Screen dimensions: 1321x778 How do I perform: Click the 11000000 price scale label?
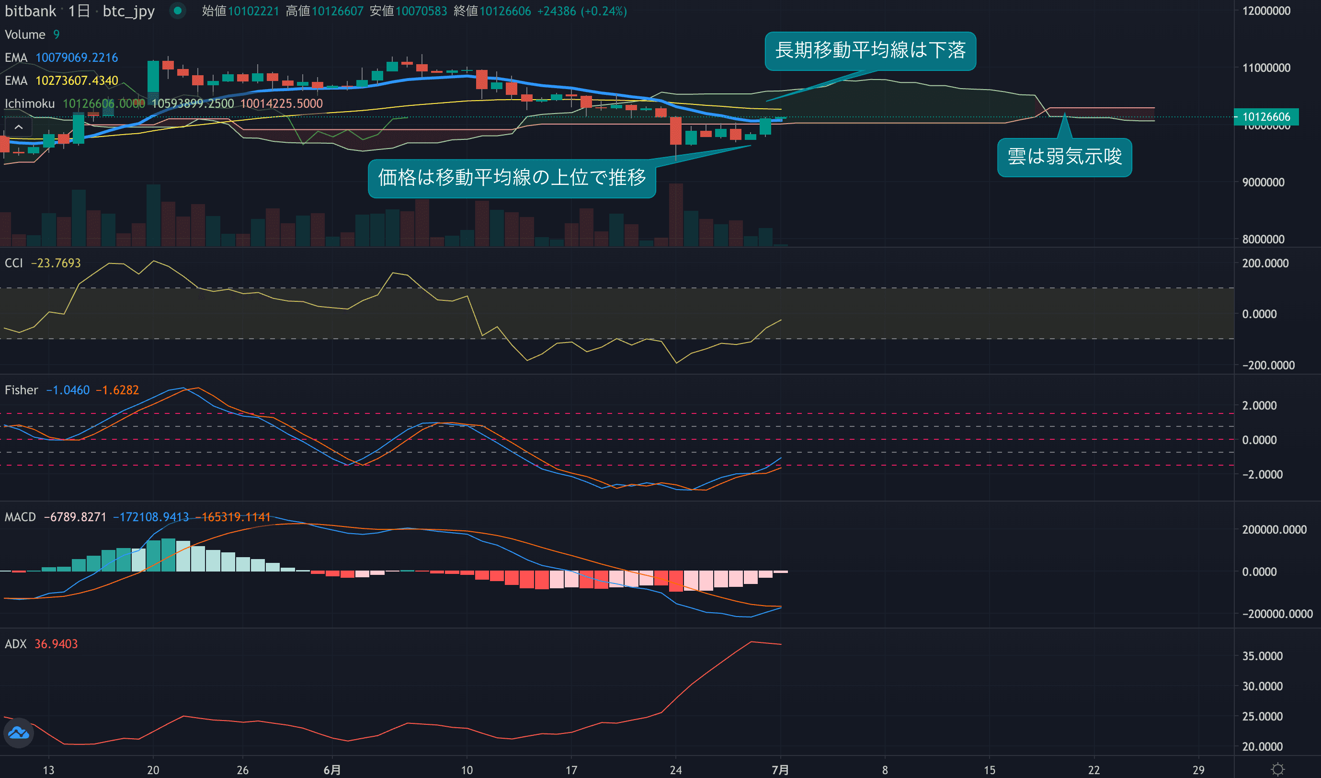[x=1266, y=68]
